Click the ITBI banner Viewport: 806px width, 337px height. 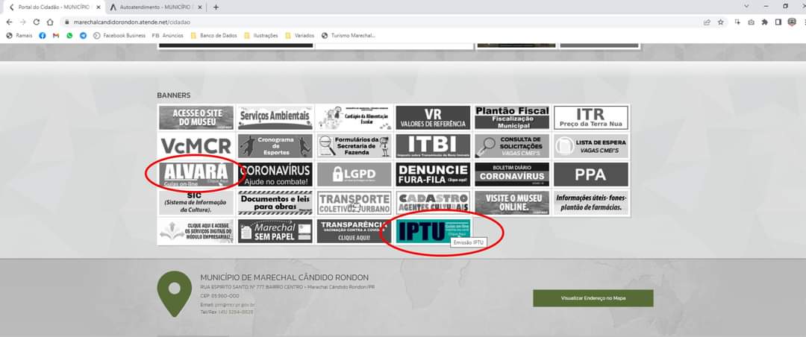click(x=433, y=145)
